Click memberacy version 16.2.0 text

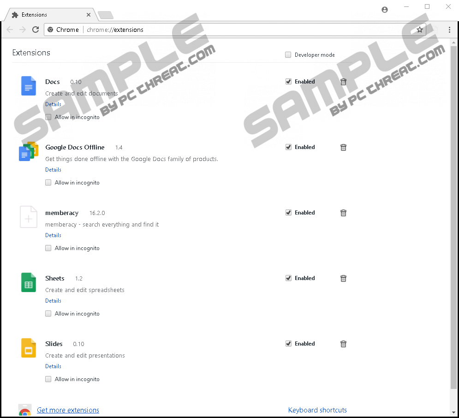point(97,213)
